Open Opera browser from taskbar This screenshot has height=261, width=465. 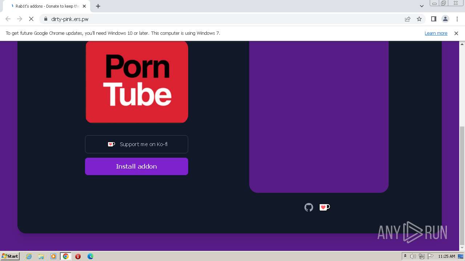pos(78,256)
